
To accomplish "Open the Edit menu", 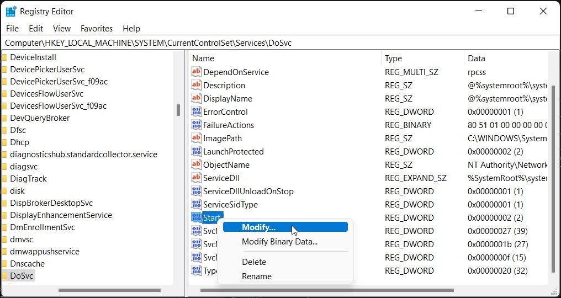I will click(36, 29).
